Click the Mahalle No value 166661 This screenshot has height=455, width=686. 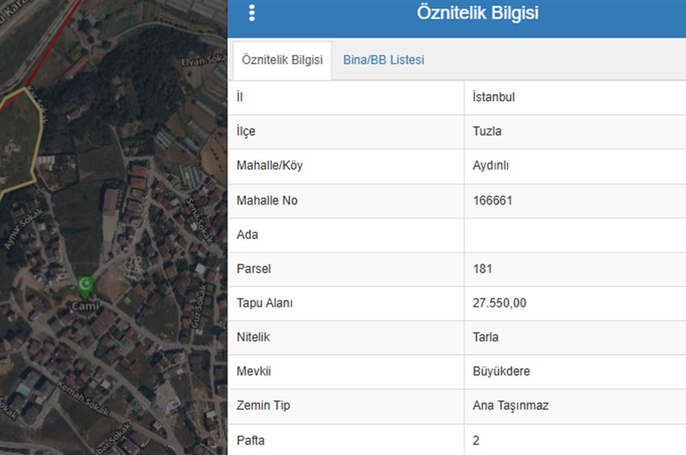click(493, 201)
